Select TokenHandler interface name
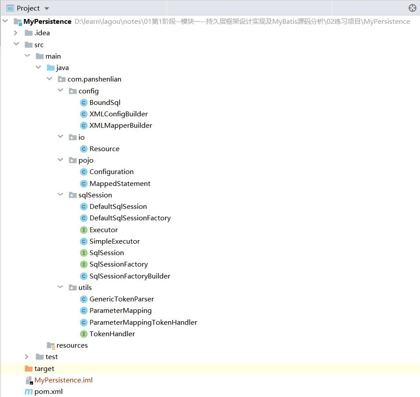This screenshot has height=397, width=420. click(112, 334)
